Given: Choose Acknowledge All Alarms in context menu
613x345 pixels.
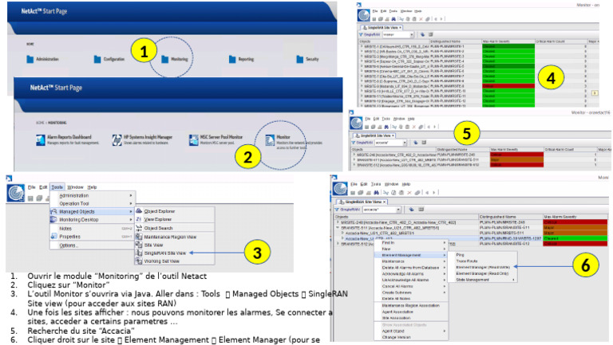Looking at the screenshot, I should coord(411,274).
